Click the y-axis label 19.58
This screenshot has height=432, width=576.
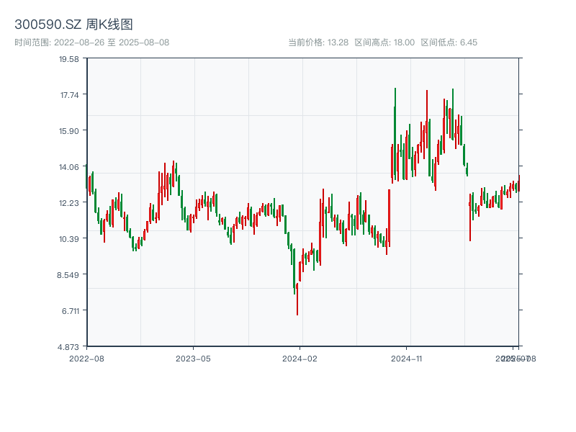click(69, 59)
